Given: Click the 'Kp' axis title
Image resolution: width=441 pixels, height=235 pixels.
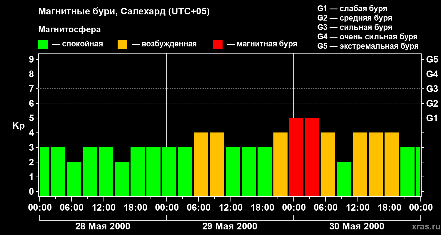Looking at the screenshot, I should pos(19,126).
